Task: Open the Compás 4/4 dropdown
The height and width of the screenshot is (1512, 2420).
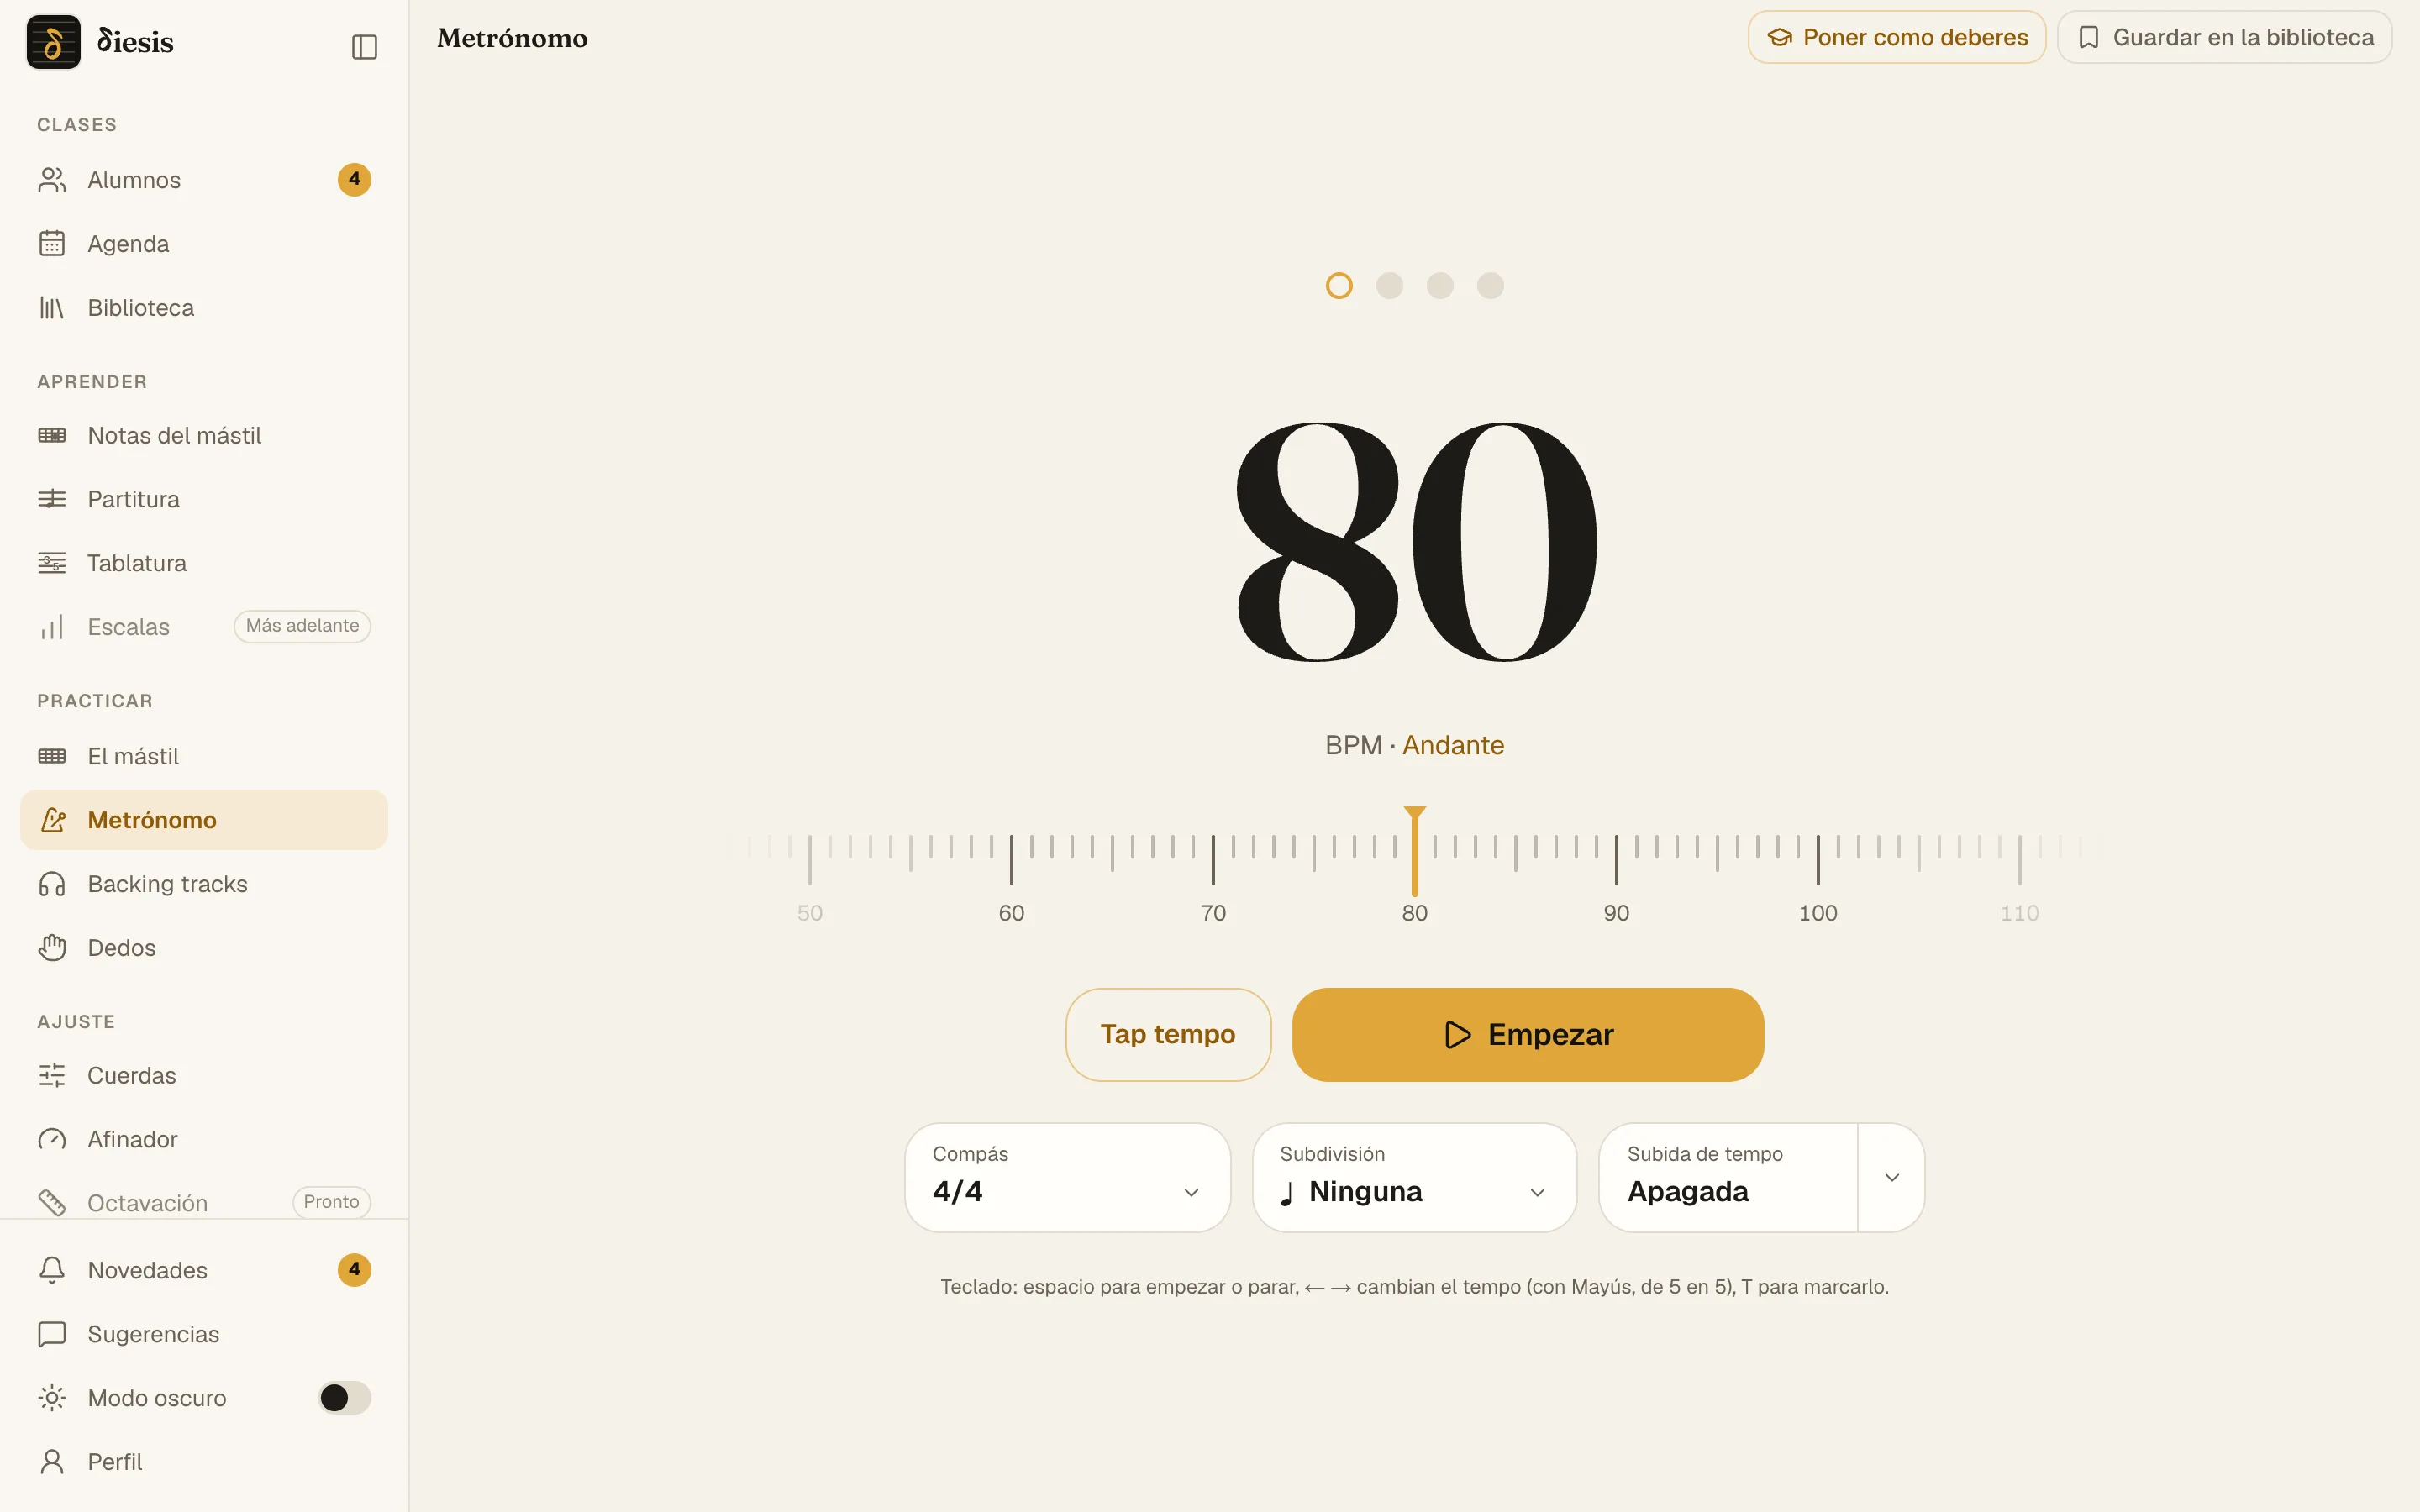Action: [1067, 1177]
